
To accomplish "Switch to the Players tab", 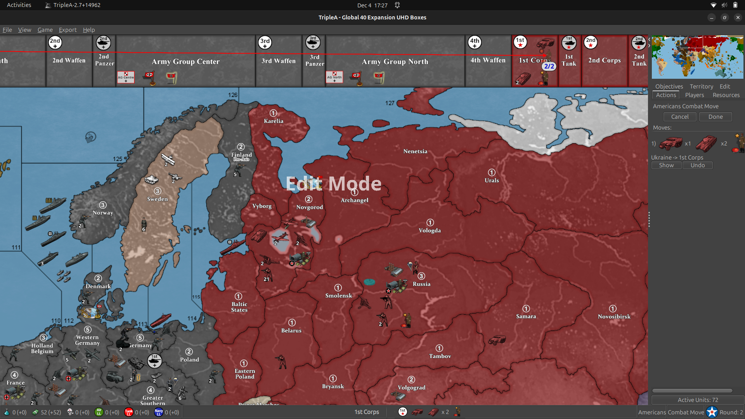I will point(694,95).
